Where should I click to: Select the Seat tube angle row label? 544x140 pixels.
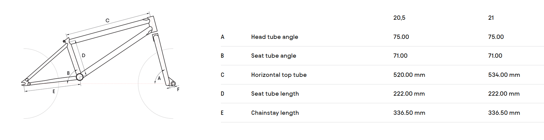click(x=274, y=56)
